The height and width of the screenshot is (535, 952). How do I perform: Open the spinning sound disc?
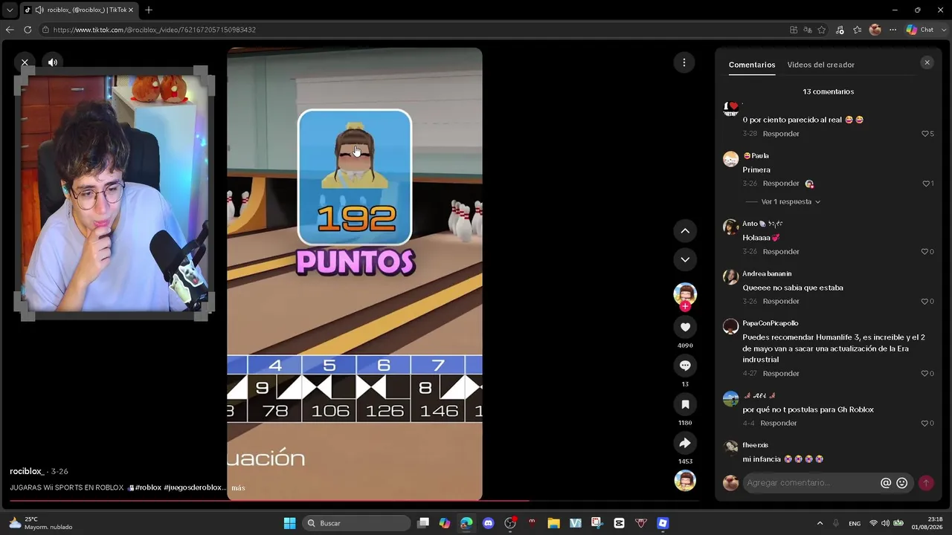point(685,481)
